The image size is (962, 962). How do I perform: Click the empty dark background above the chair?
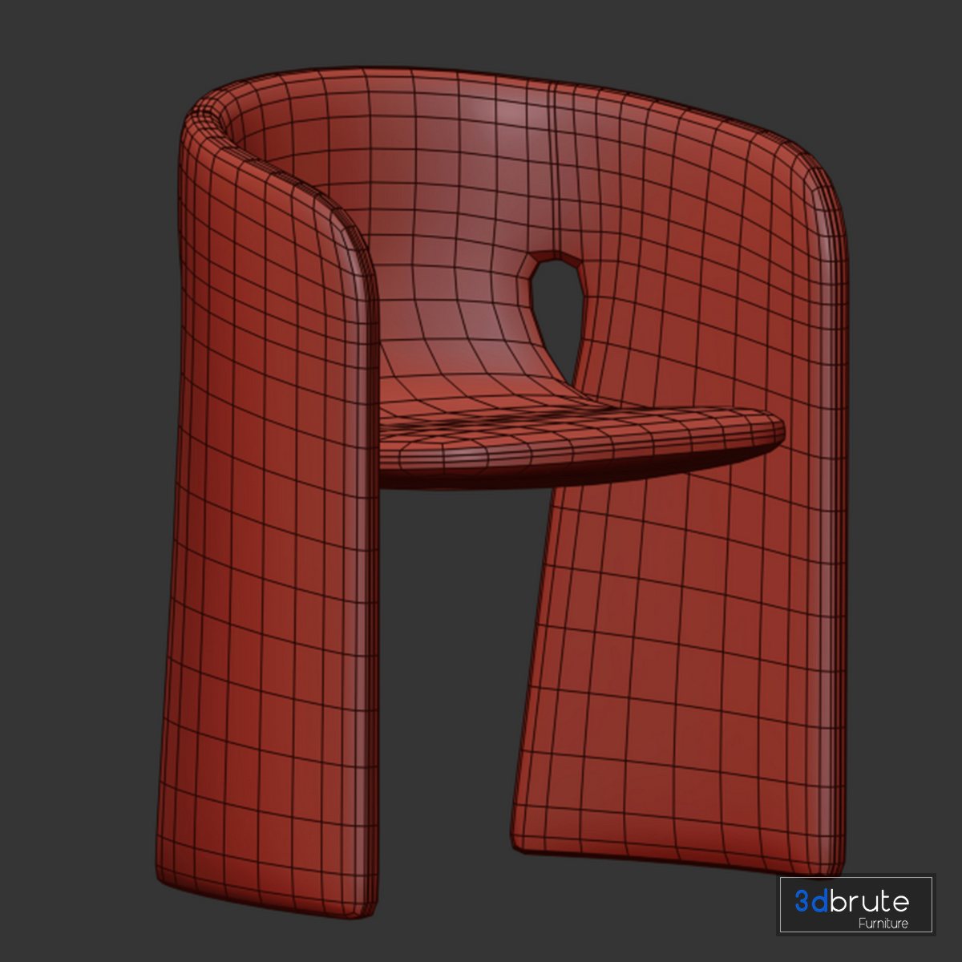pyautogui.click(x=481, y=32)
